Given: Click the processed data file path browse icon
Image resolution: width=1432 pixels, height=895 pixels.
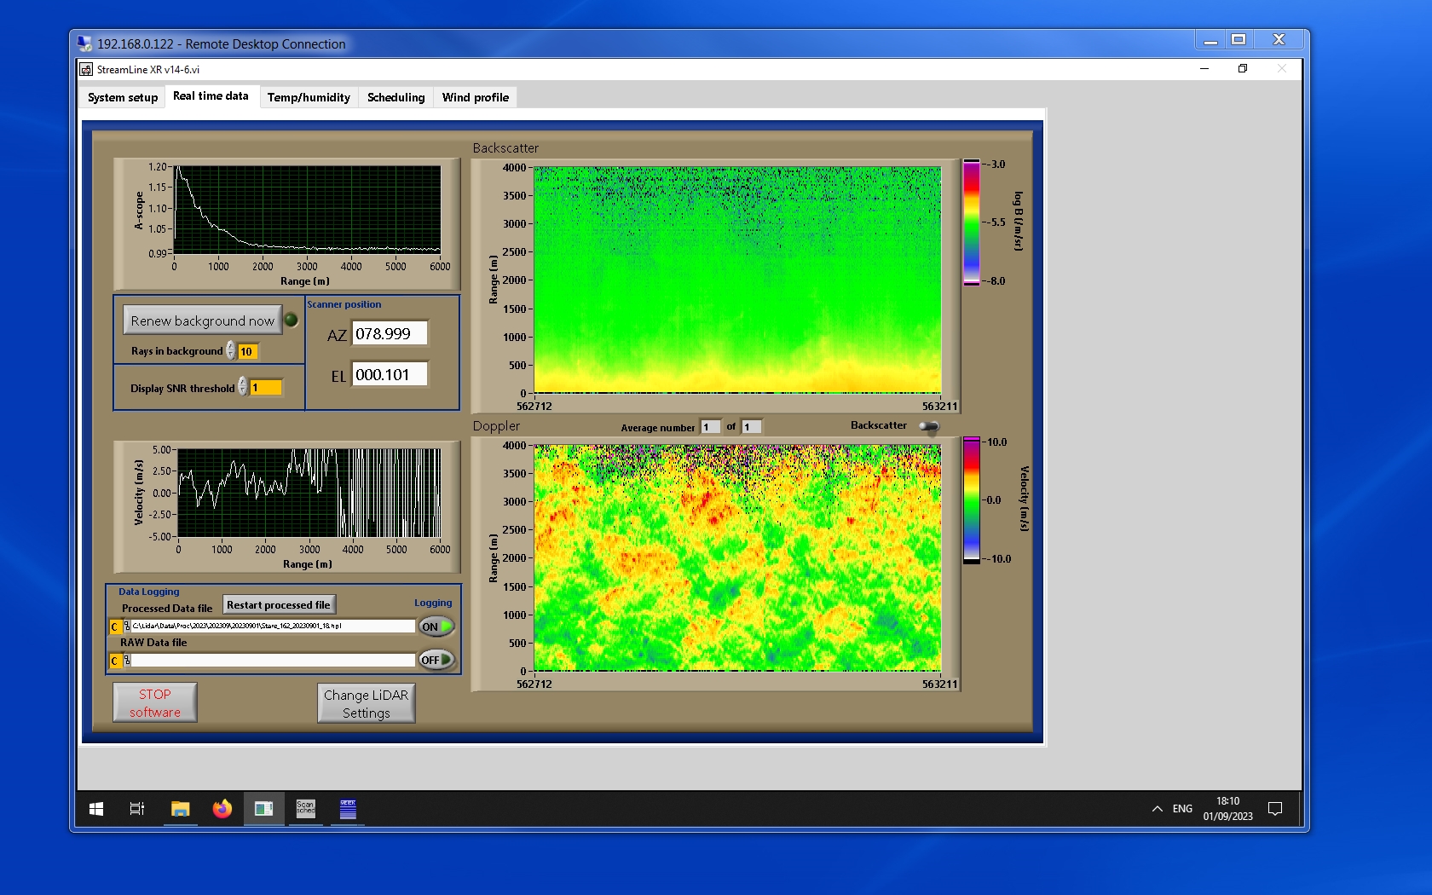Looking at the screenshot, I should point(126,626).
